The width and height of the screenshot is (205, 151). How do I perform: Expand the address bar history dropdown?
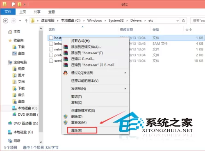tap(178, 21)
